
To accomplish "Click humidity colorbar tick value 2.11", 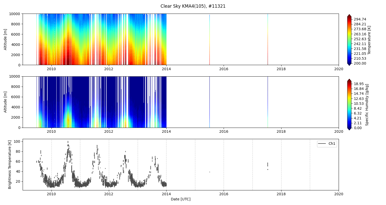I will click(x=358, y=123).
